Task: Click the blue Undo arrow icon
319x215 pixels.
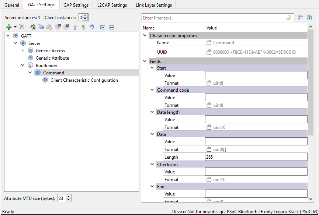Action: click(x=92, y=27)
